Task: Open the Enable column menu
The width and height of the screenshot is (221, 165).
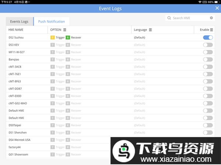Action: click(x=211, y=30)
